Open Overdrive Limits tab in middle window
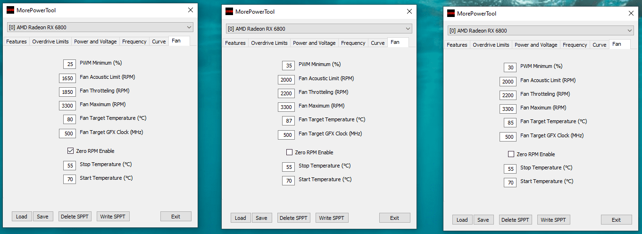The height and width of the screenshot is (234, 642). click(269, 43)
